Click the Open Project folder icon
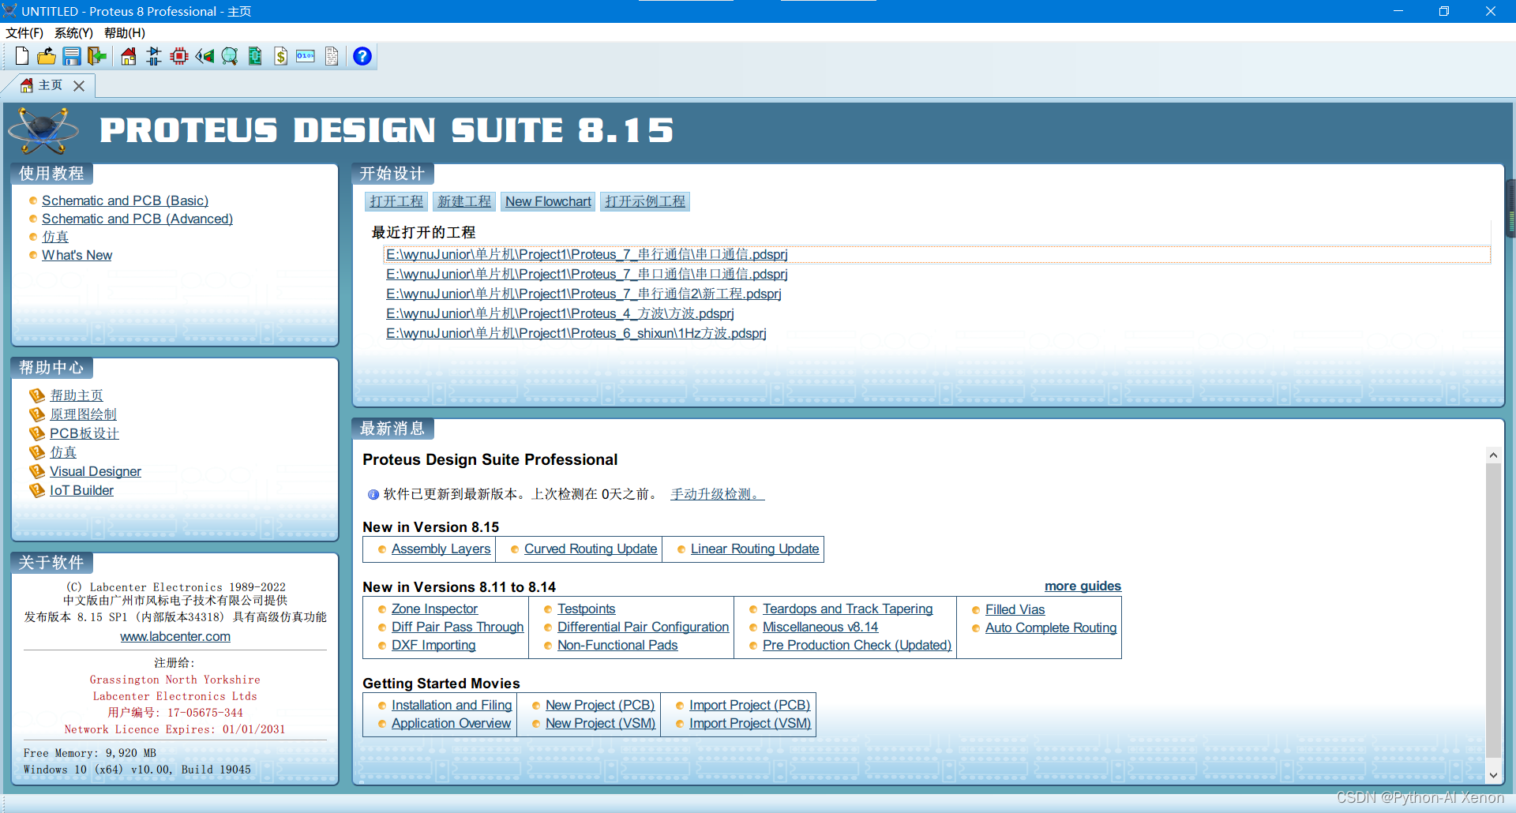The height and width of the screenshot is (813, 1516). [47, 56]
